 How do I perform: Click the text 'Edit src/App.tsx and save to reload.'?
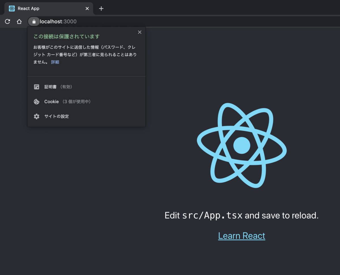[x=242, y=215]
